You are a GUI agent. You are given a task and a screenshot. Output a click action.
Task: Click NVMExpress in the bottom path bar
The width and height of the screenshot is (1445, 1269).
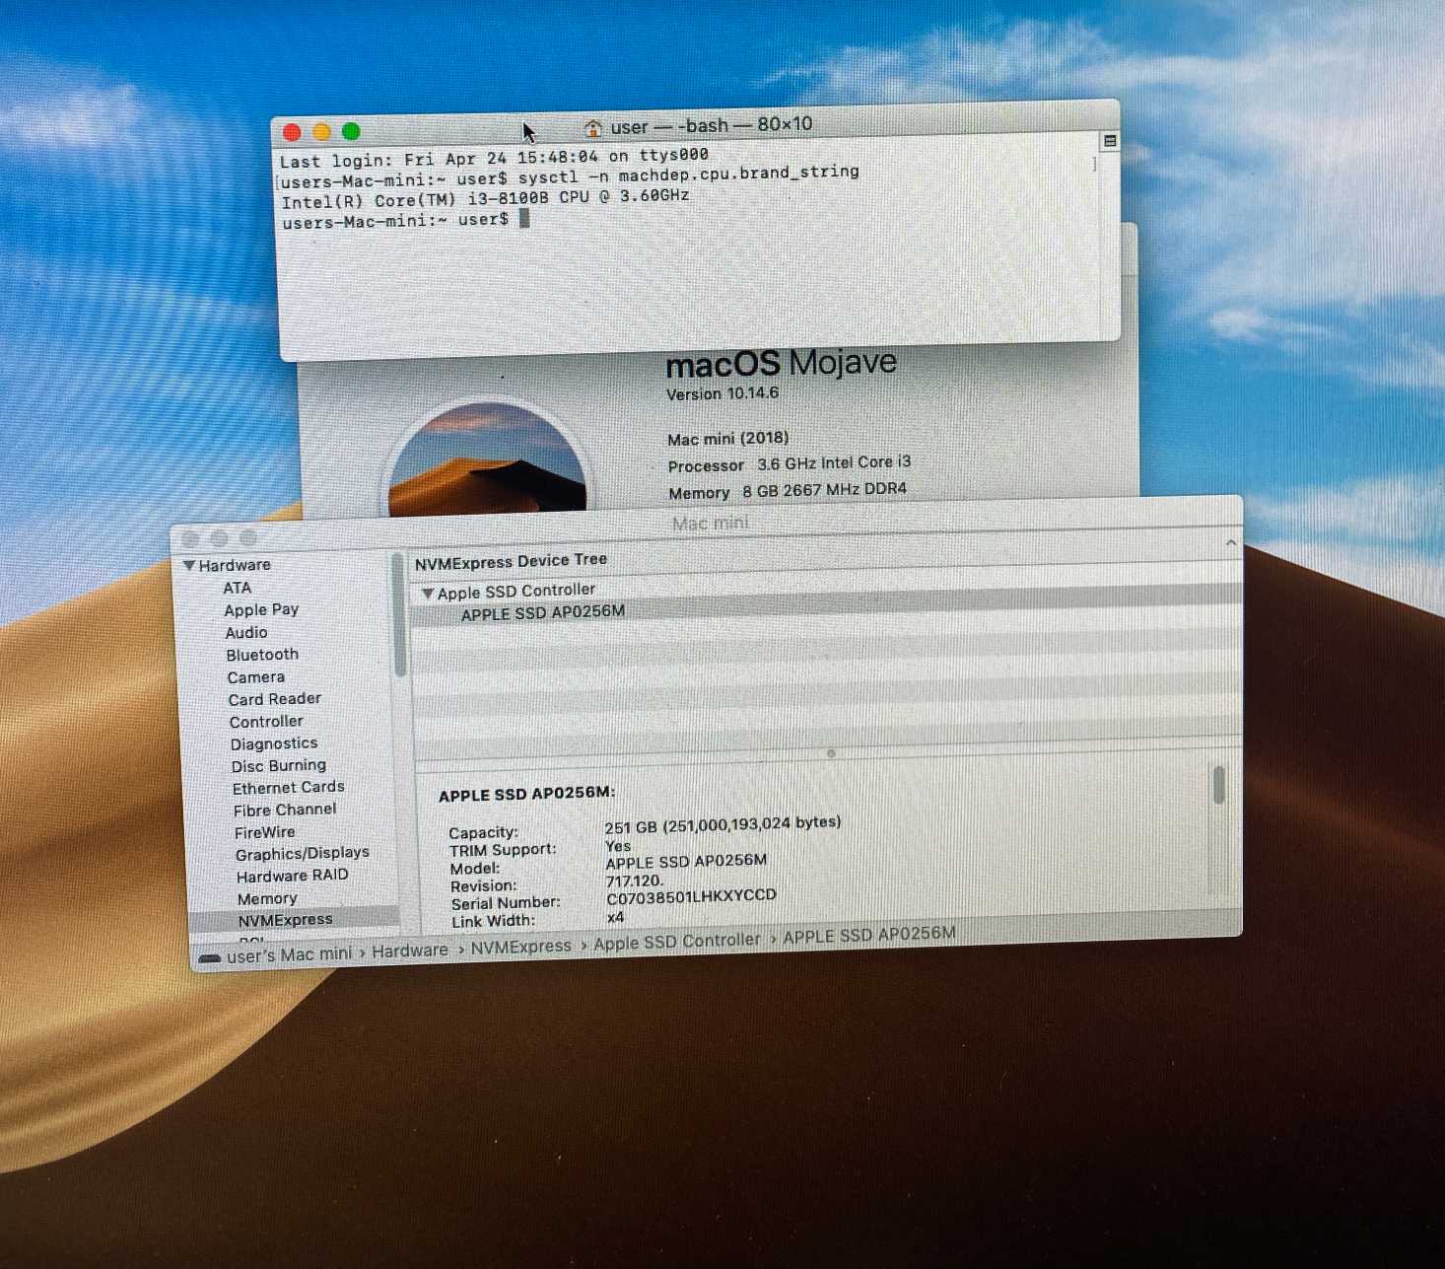(x=520, y=947)
